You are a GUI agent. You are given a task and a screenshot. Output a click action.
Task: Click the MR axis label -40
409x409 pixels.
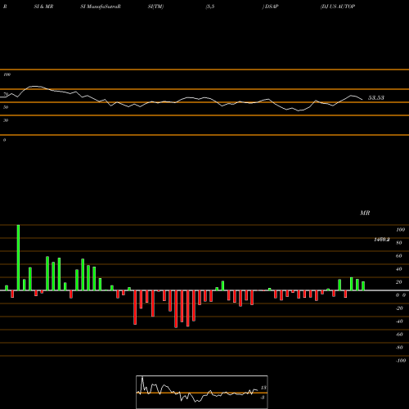(399, 321)
